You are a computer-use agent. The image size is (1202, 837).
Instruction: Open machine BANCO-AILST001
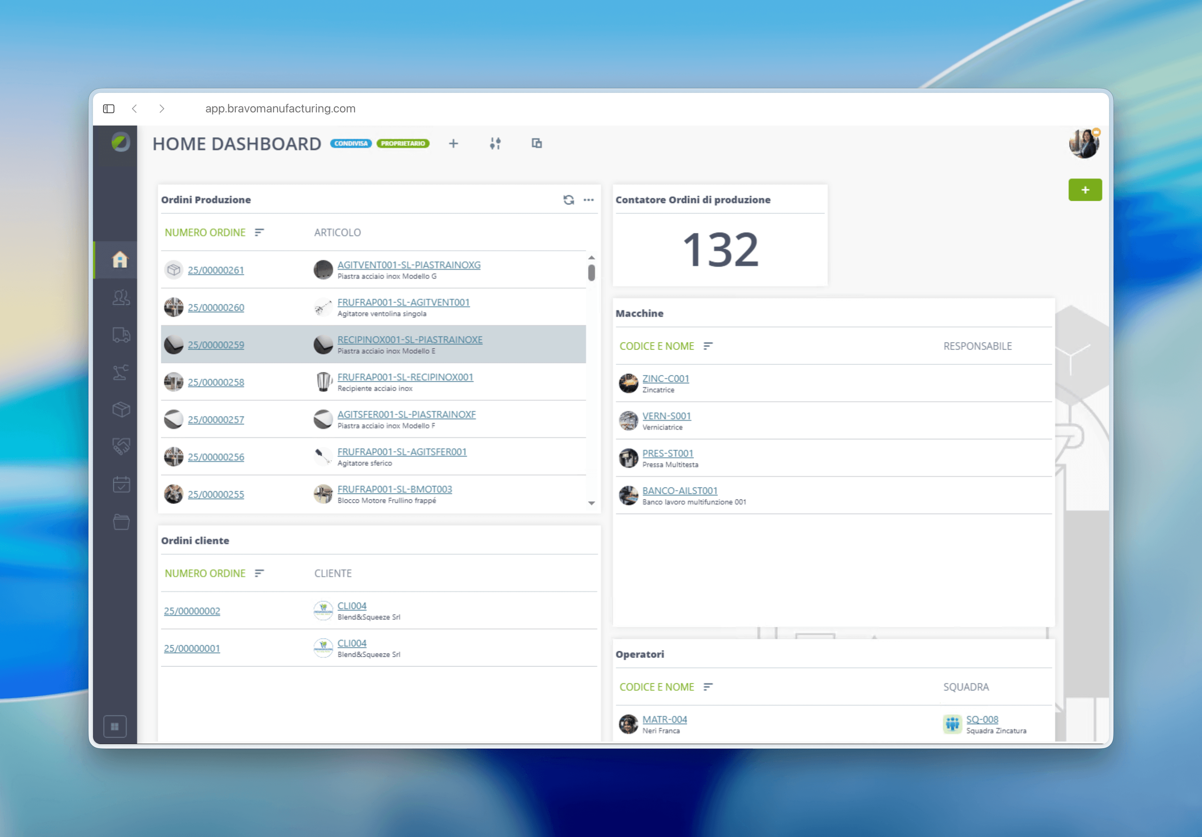[679, 491]
